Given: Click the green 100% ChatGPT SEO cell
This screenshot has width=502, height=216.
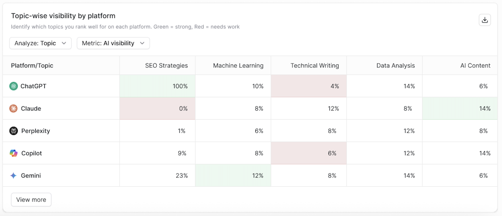Looking at the screenshot, I should coord(157,86).
